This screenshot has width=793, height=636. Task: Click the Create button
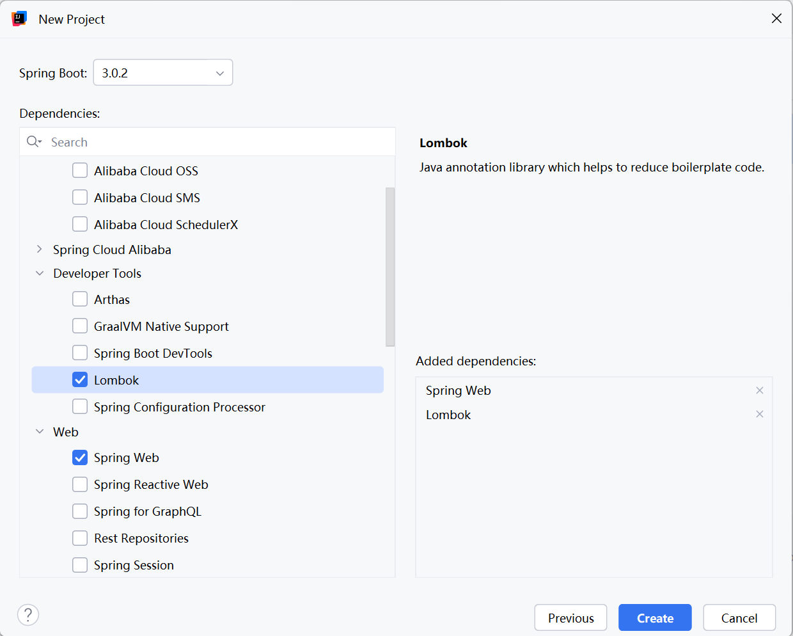point(655,617)
